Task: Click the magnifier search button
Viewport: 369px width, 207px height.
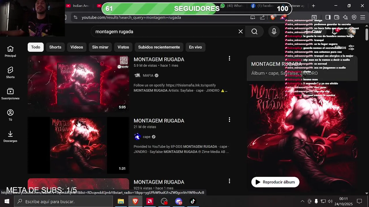Action: [x=254, y=32]
